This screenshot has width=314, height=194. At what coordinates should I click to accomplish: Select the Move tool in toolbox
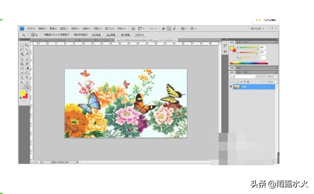pos(27,45)
